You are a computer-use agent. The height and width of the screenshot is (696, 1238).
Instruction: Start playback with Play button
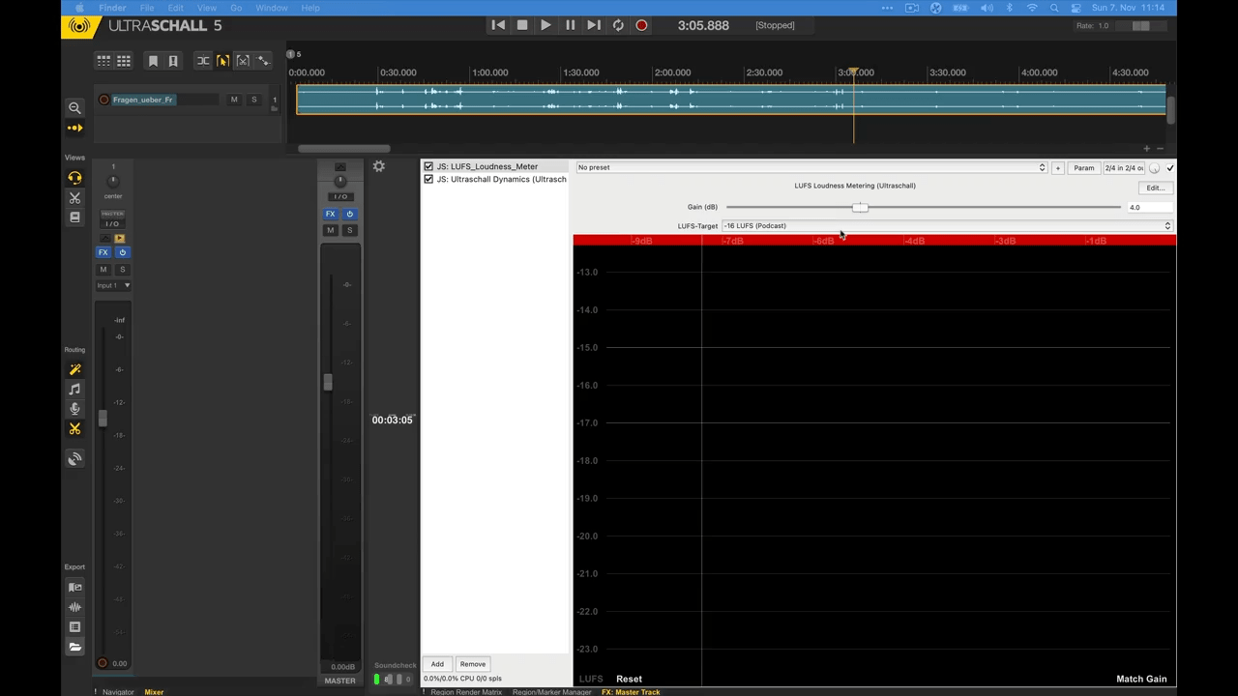click(x=545, y=25)
